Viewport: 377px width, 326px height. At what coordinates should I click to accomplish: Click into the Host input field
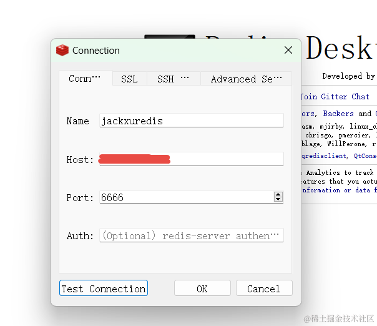[192, 159]
